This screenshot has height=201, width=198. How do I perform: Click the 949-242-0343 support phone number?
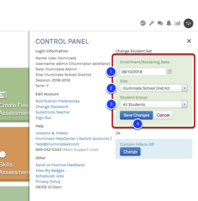click(x=48, y=149)
